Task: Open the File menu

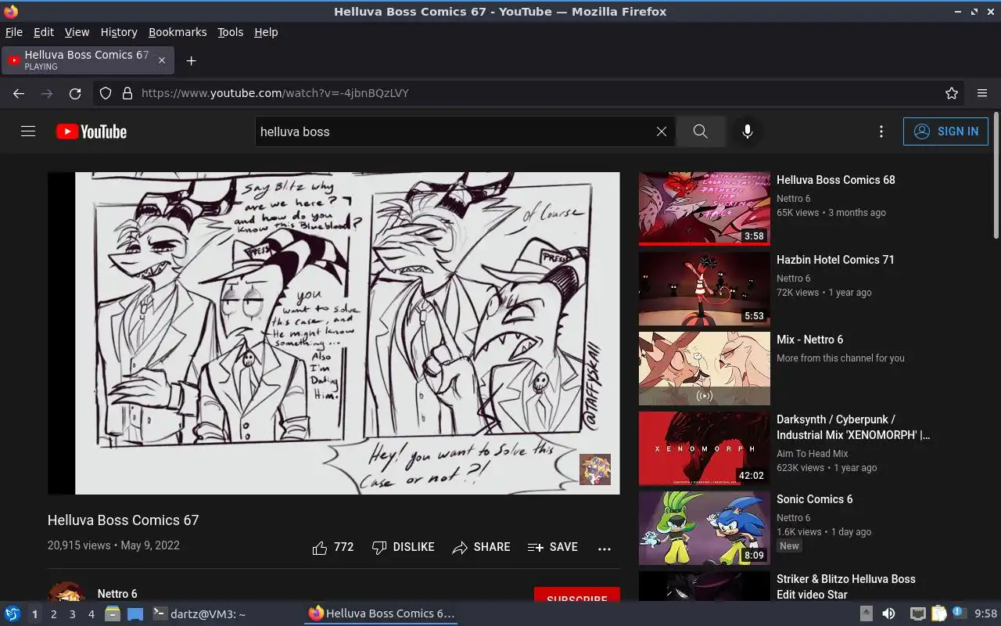Action: (14, 32)
